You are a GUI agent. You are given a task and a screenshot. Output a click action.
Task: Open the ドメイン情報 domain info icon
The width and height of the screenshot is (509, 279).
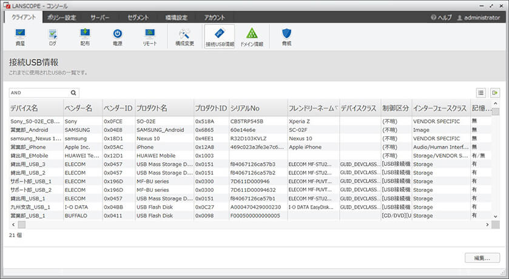[252, 37]
